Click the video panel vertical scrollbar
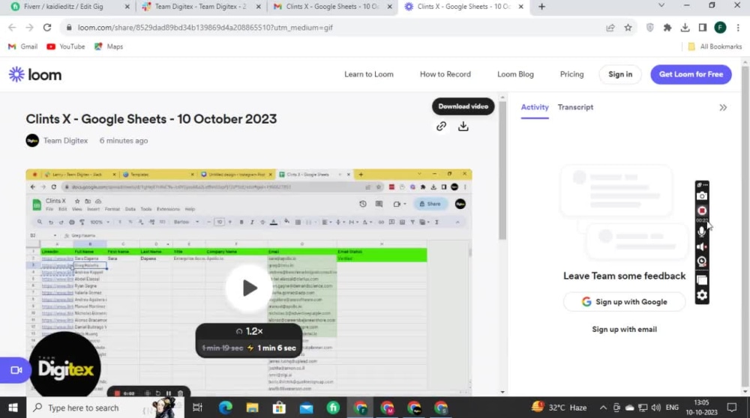750x418 pixels. coord(502,169)
